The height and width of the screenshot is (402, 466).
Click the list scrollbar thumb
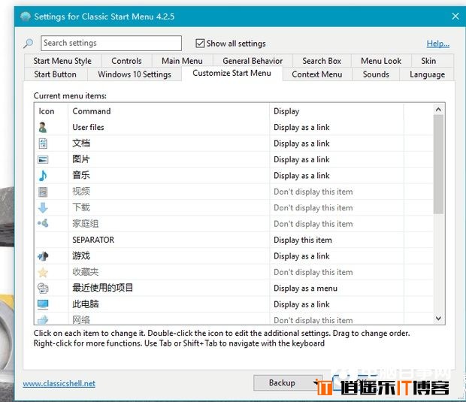point(438,165)
